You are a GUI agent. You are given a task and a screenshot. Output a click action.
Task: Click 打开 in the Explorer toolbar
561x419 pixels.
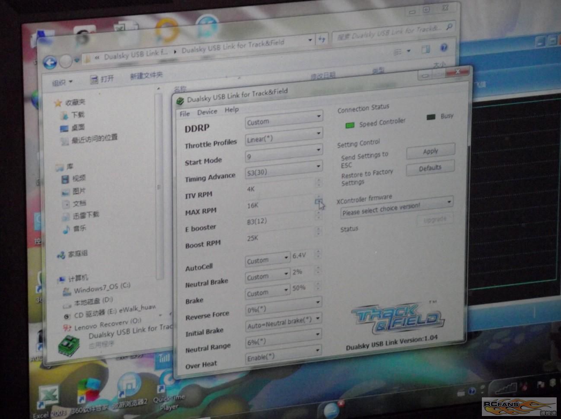pyautogui.click(x=102, y=79)
